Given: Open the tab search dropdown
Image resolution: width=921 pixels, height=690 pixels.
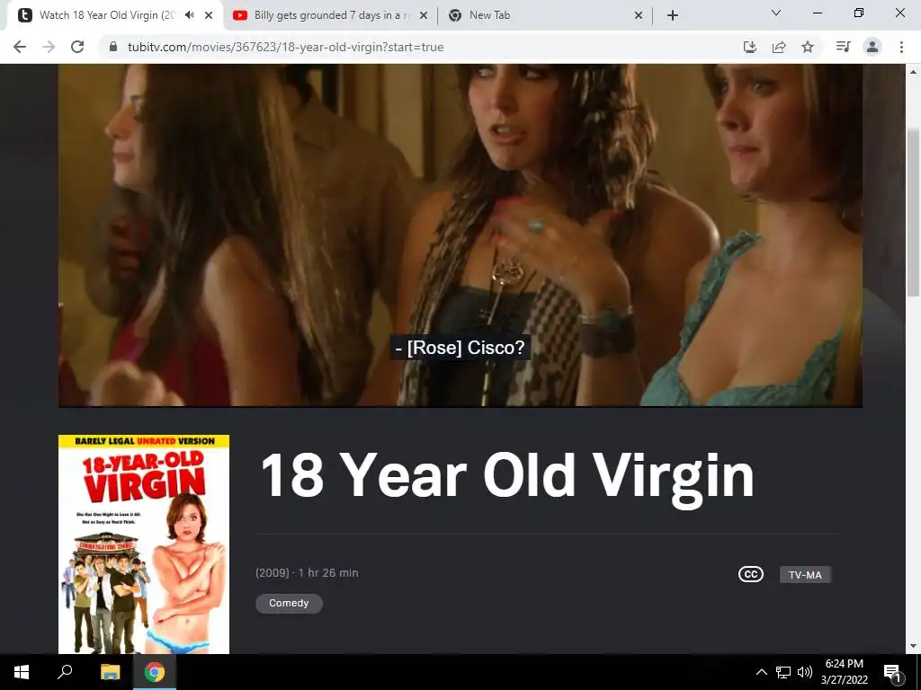Looking at the screenshot, I should point(776,13).
